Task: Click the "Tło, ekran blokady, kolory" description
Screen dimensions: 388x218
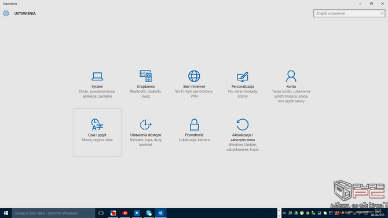Action: [x=243, y=94]
